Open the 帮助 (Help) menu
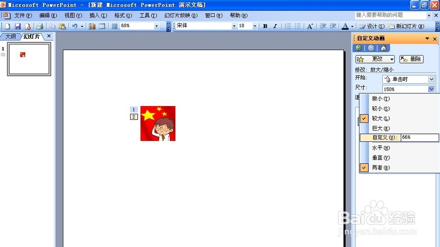The image size is (440, 247). tap(238, 15)
